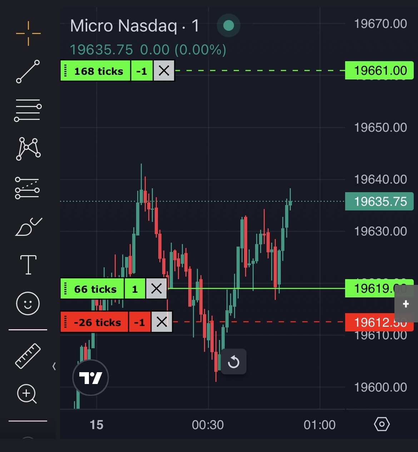Open chart settings hexagon icon
418x452 pixels.
[x=382, y=424]
